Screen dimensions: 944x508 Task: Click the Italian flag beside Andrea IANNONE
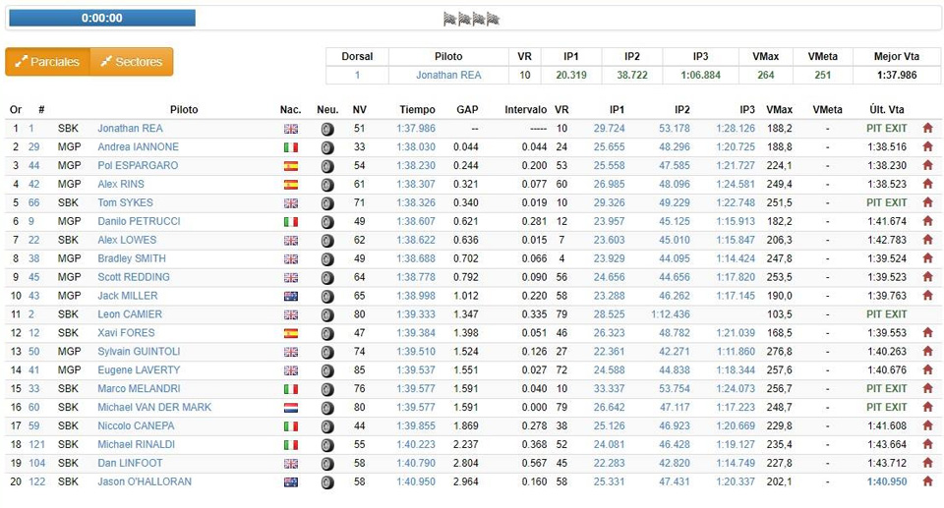click(x=291, y=147)
